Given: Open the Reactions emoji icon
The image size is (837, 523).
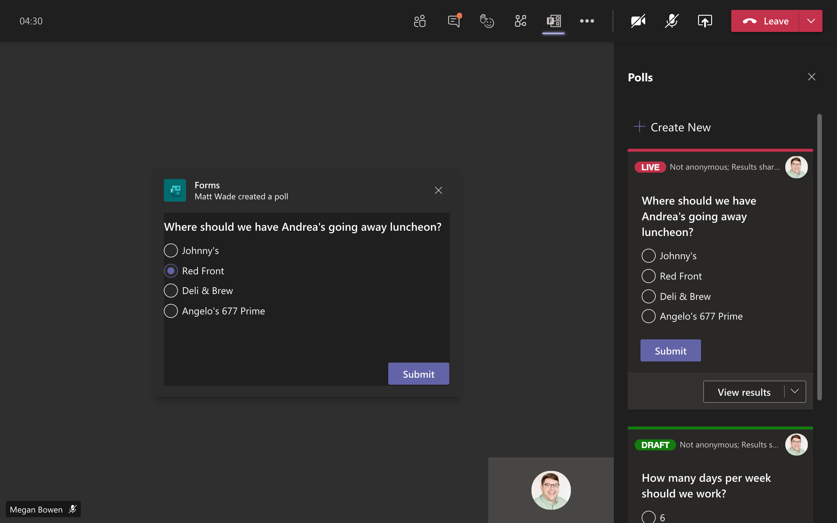Looking at the screenshot, I should click(487, 21).
